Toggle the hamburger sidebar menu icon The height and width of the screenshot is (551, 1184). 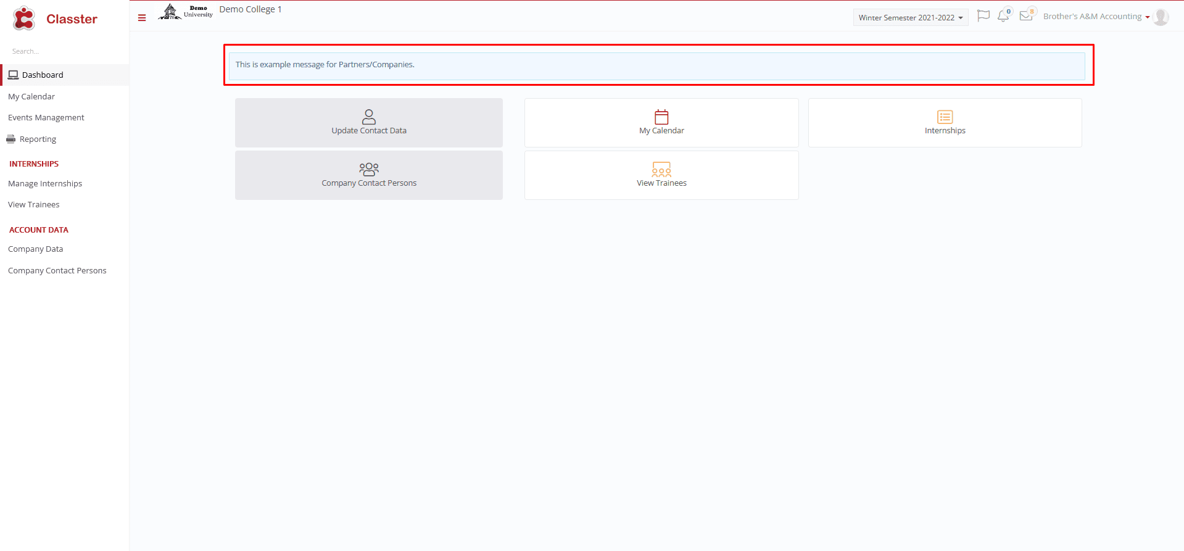point(142,18)
